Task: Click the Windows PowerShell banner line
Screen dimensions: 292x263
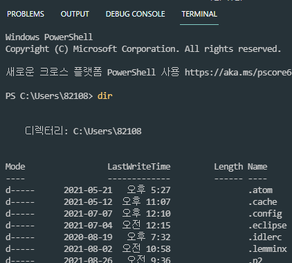Action: pos(49,37)
